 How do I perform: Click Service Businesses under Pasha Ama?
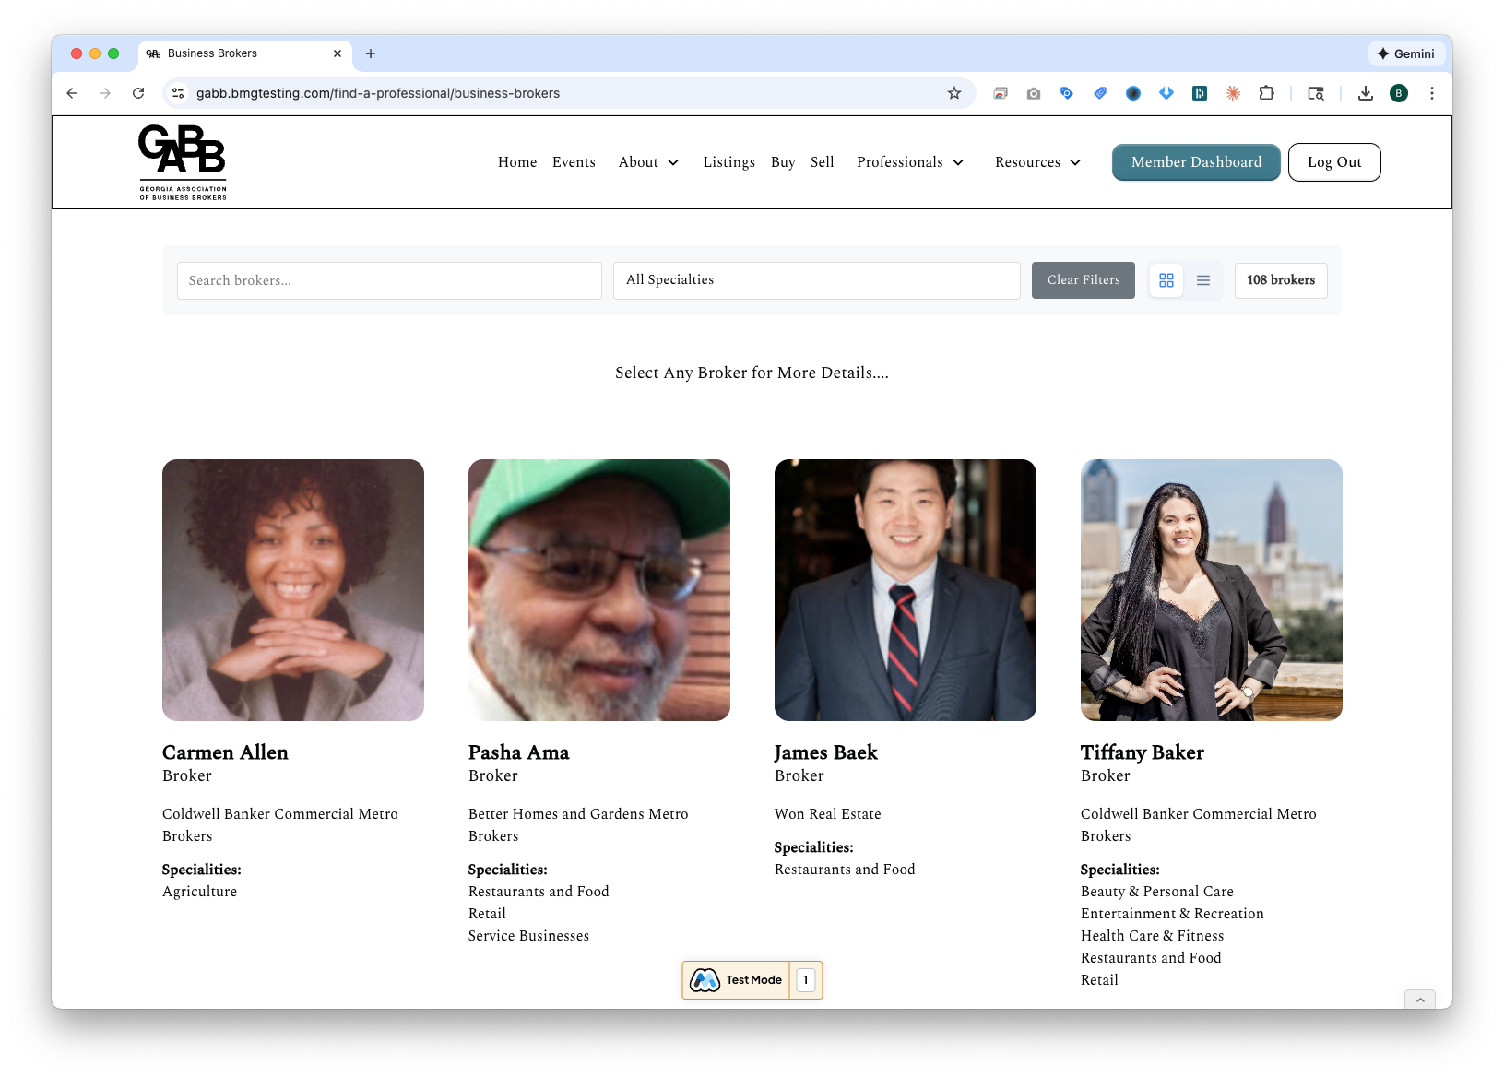[x=528, y=936]
